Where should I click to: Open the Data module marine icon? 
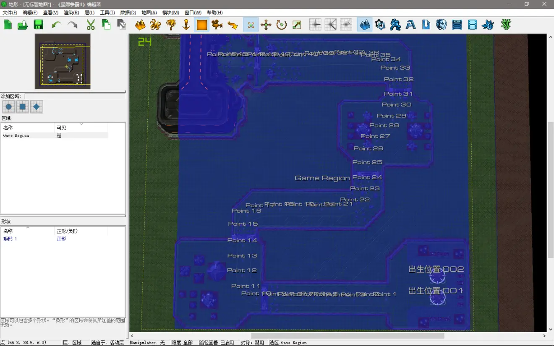(395, 25)
